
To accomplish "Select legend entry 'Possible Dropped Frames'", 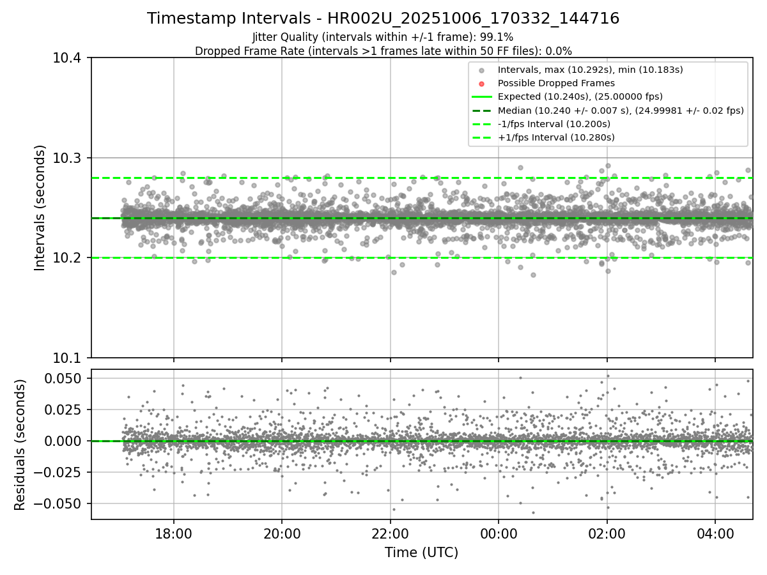I will pyautogui.click(x=556, y=83).
